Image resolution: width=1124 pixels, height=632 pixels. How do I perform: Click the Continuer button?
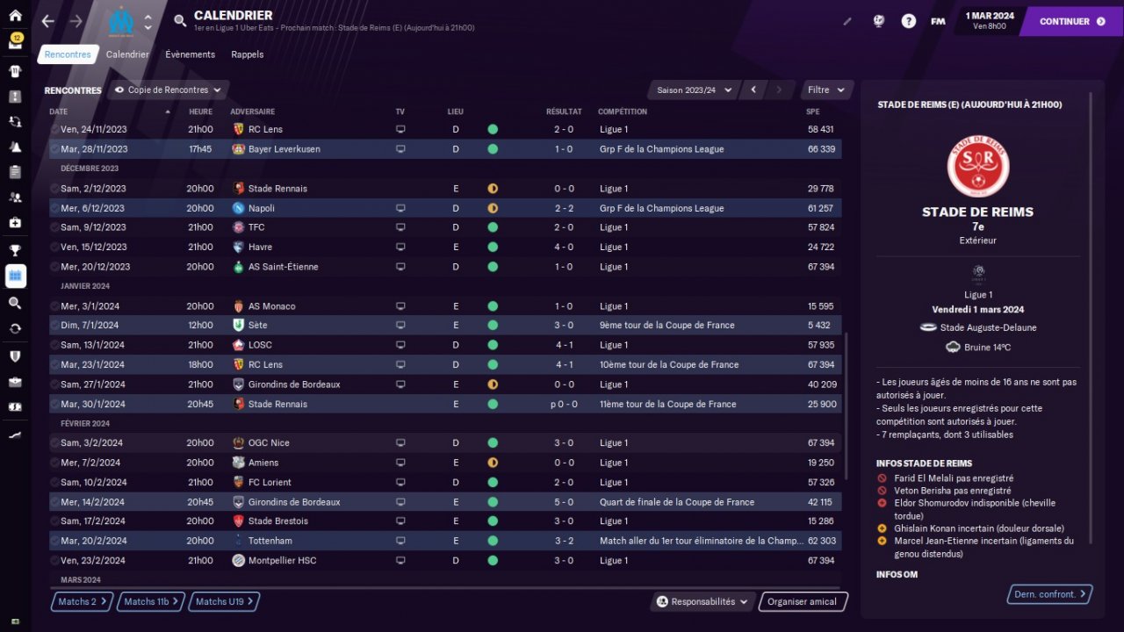pyautogui.click(x=1071, y=21)
